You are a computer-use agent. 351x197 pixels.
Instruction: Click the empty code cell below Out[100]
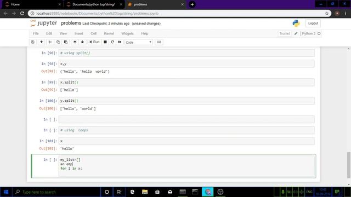pos(186,119)
